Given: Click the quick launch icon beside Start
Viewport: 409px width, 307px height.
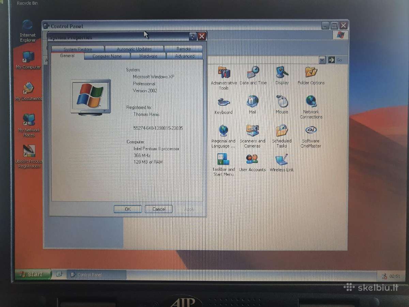Looking at the screenshot, I should point(59,274).
